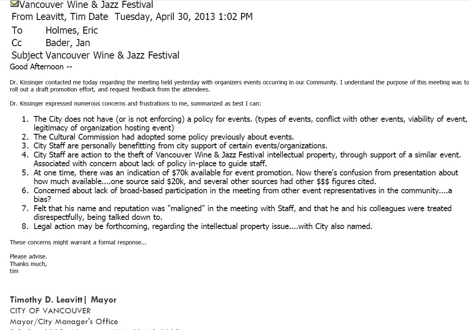
Task: Click the Subject line Vancouver Wine & Jazz Festival
Action: (x=112, y=55)
